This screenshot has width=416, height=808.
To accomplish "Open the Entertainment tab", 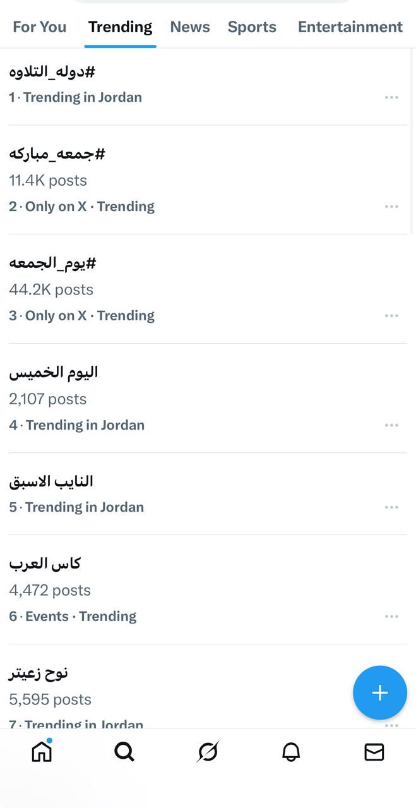I will 350,27.
